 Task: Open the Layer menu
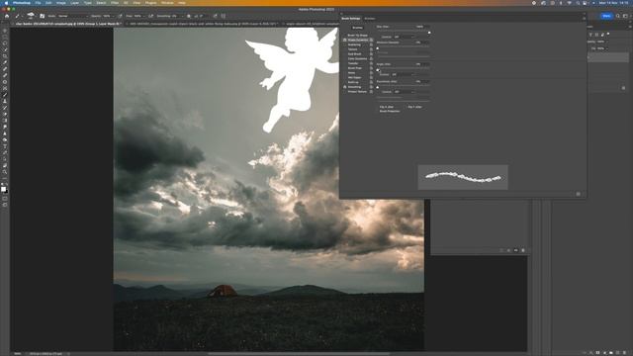[x=75, y=2]
